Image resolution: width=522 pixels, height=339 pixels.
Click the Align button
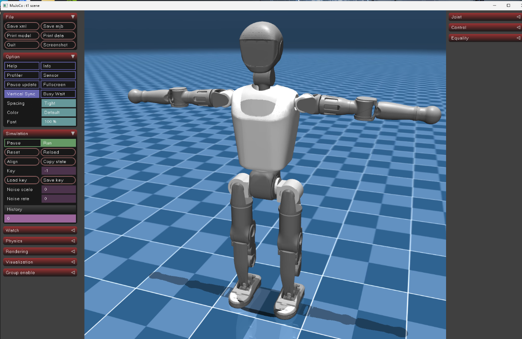pos(22,162)
